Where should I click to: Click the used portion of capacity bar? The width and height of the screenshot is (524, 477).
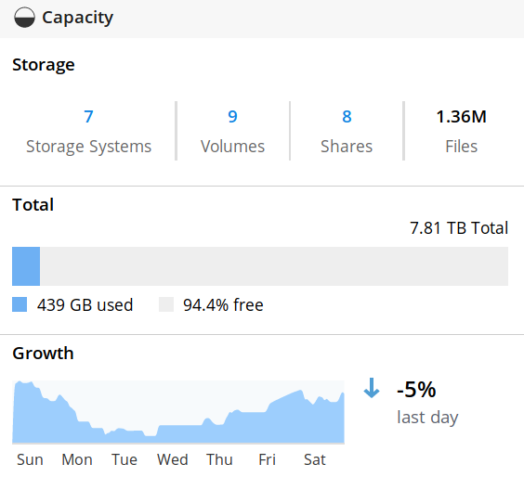[26, 266]
